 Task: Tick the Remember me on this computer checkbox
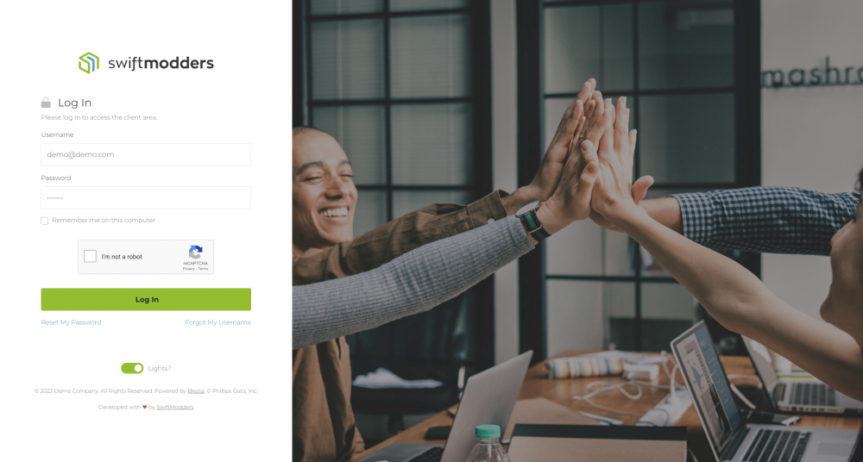45,221
